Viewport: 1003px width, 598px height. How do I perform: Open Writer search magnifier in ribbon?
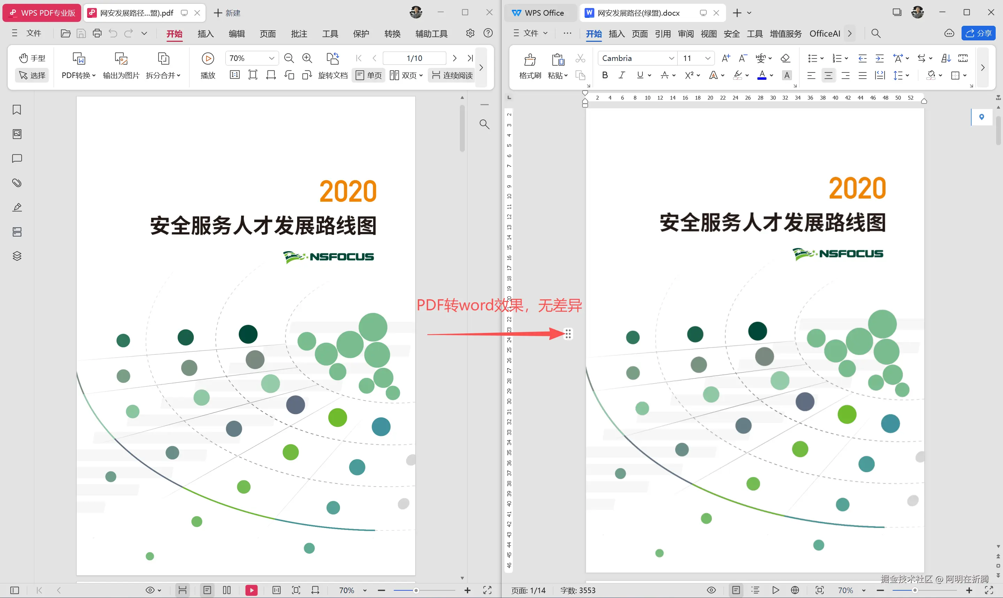click(875, 33)
